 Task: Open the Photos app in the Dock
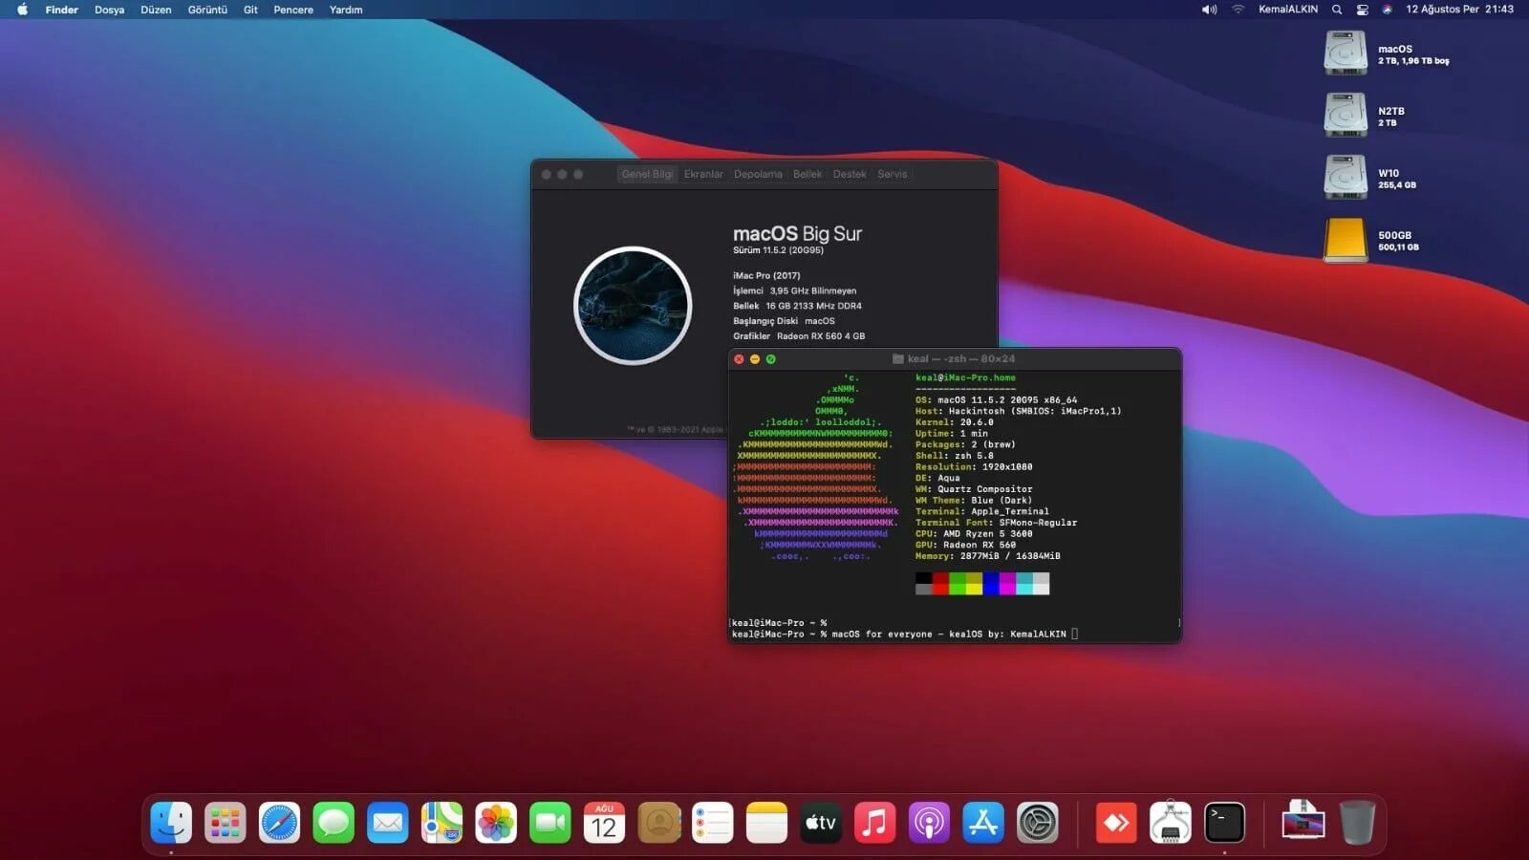(x=496, y=823)
